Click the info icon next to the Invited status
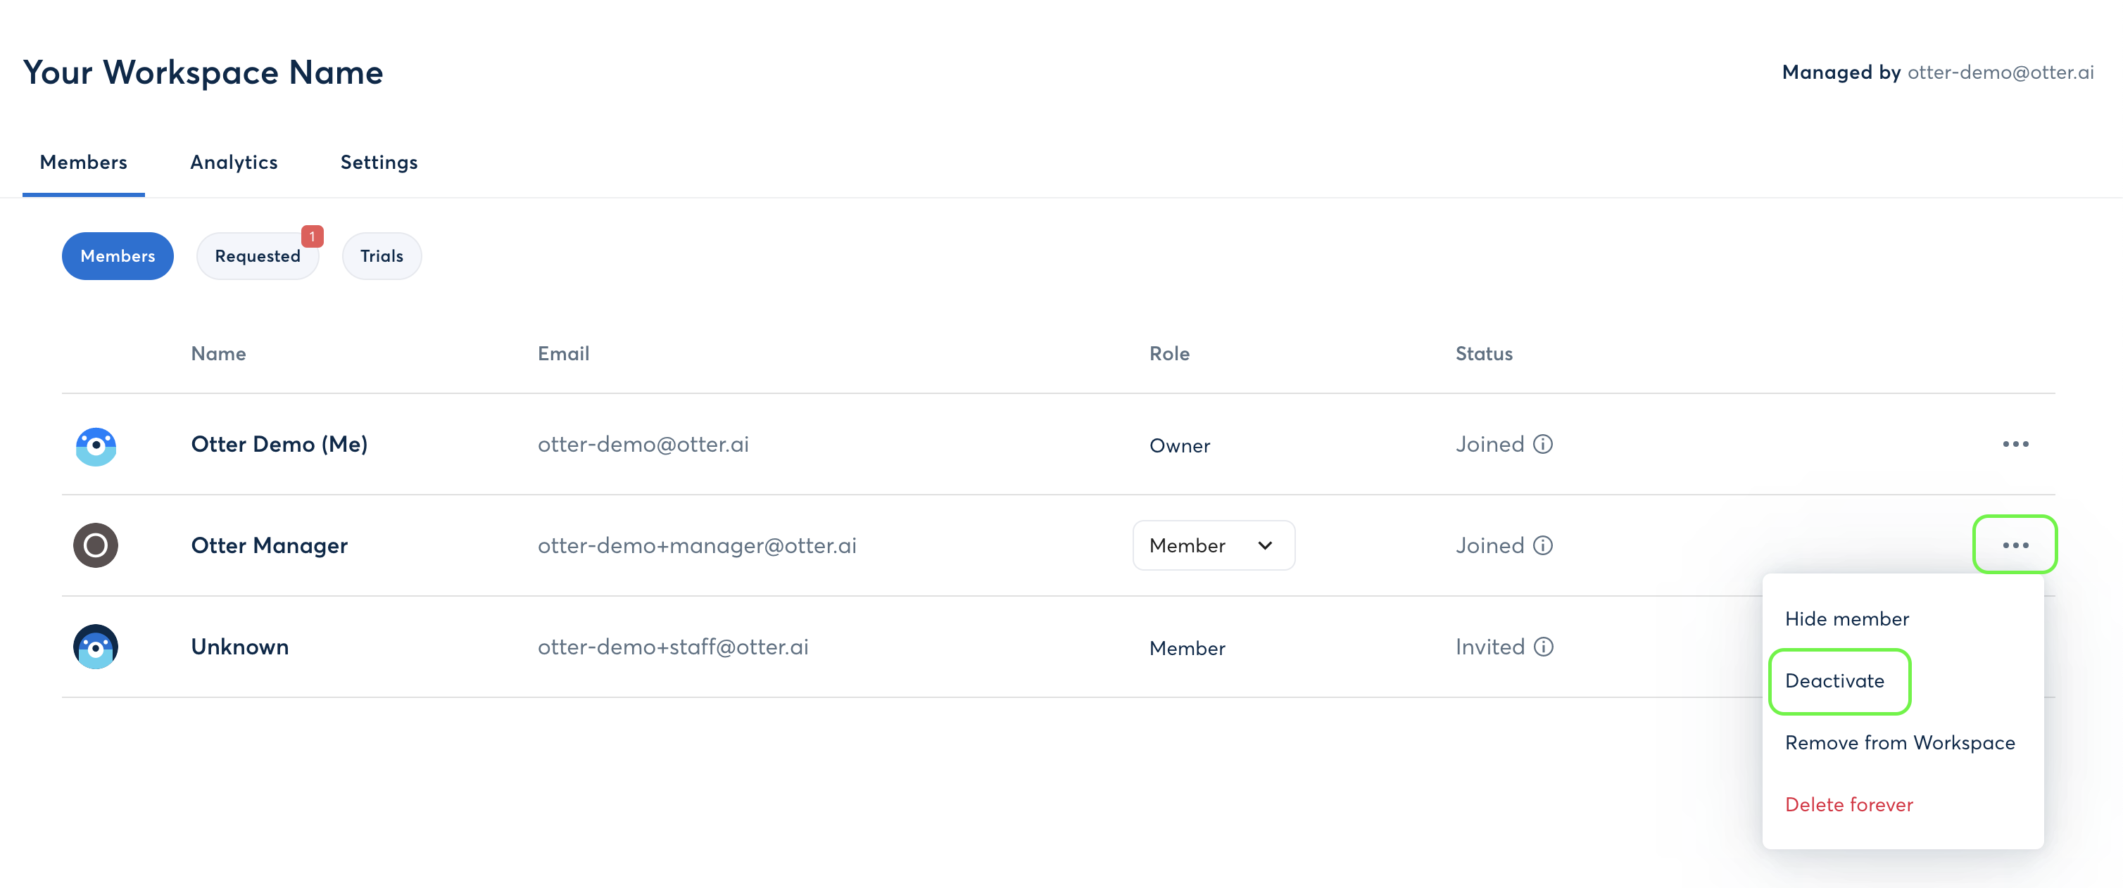This screenshot has height=888, width=2123. pyautogui.click(x=1544, y=647)
